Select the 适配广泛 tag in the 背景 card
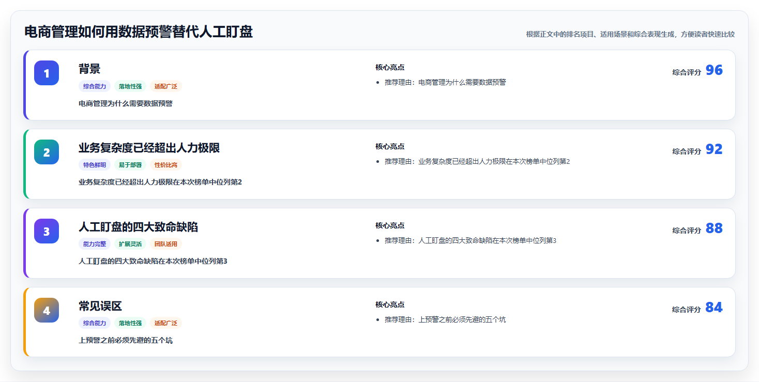This screenshot has width=759, height=382. pos(166,86)
